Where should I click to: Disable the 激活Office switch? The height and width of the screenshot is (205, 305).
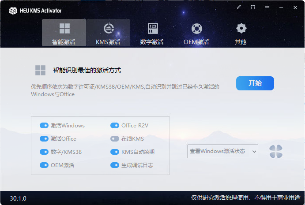click(x=44, y=139)
